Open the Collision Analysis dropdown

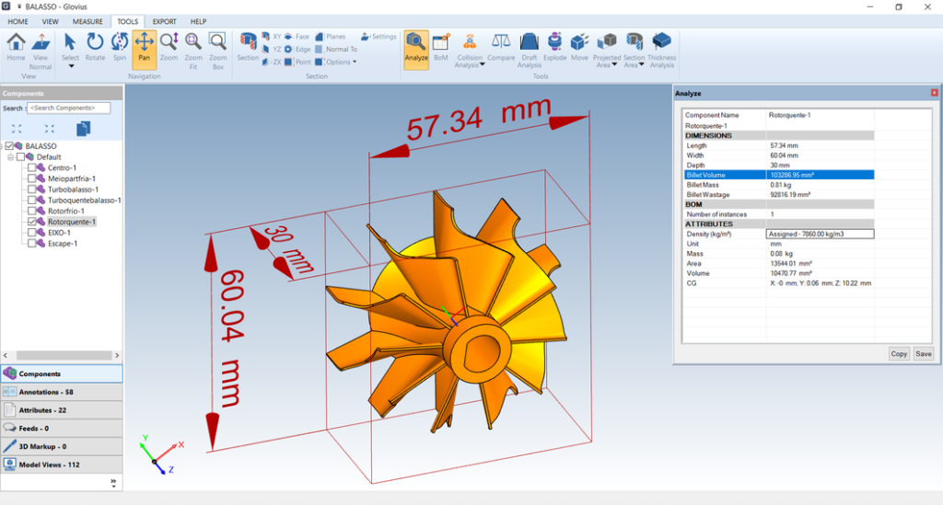pyautogui.click(x=483, y=65)
